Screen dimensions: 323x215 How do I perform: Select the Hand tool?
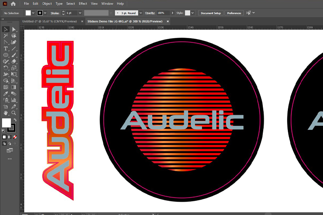tap(6, 113)
